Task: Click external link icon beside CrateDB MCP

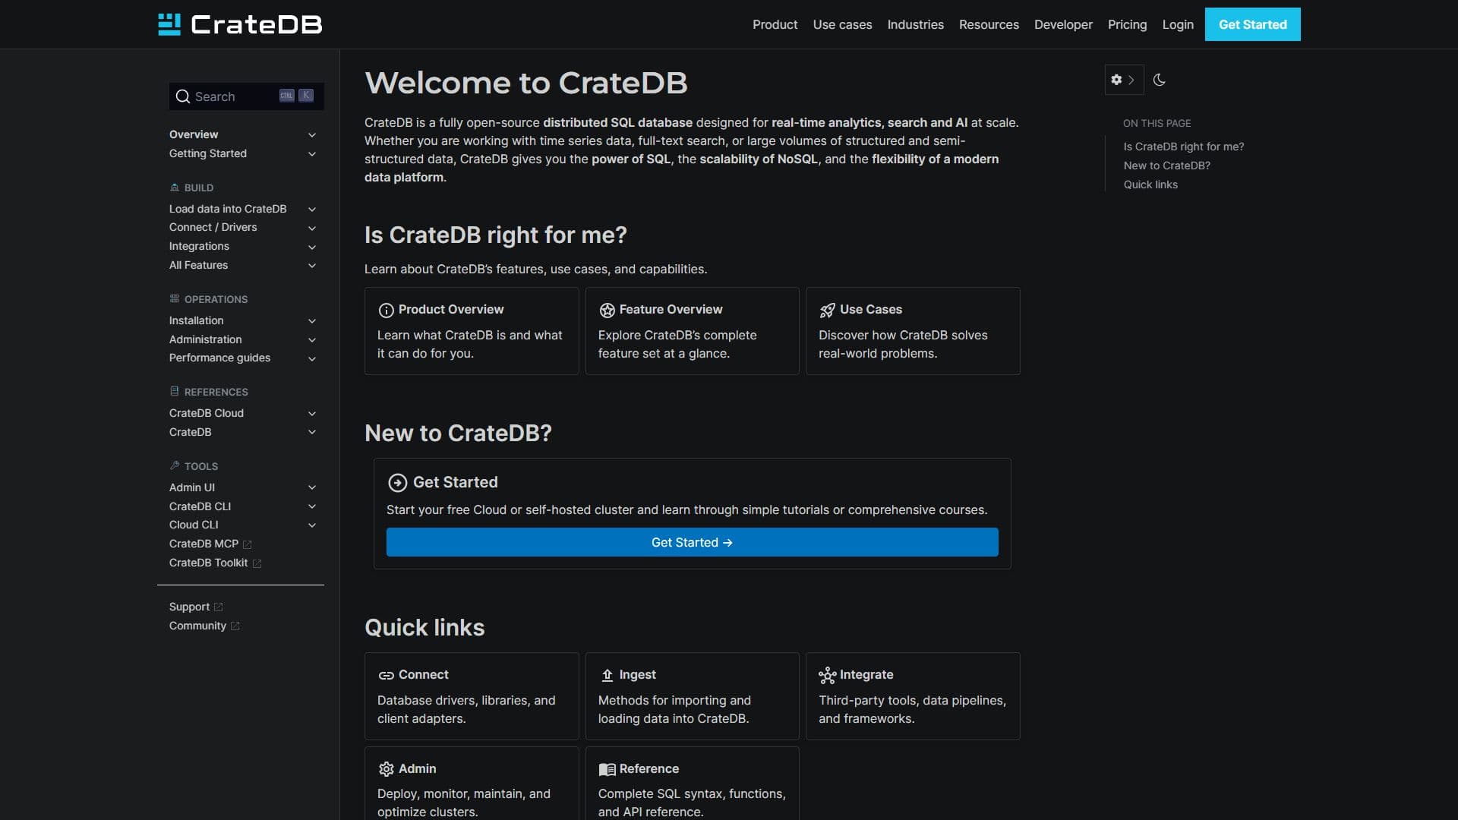Action: point(247,544)
